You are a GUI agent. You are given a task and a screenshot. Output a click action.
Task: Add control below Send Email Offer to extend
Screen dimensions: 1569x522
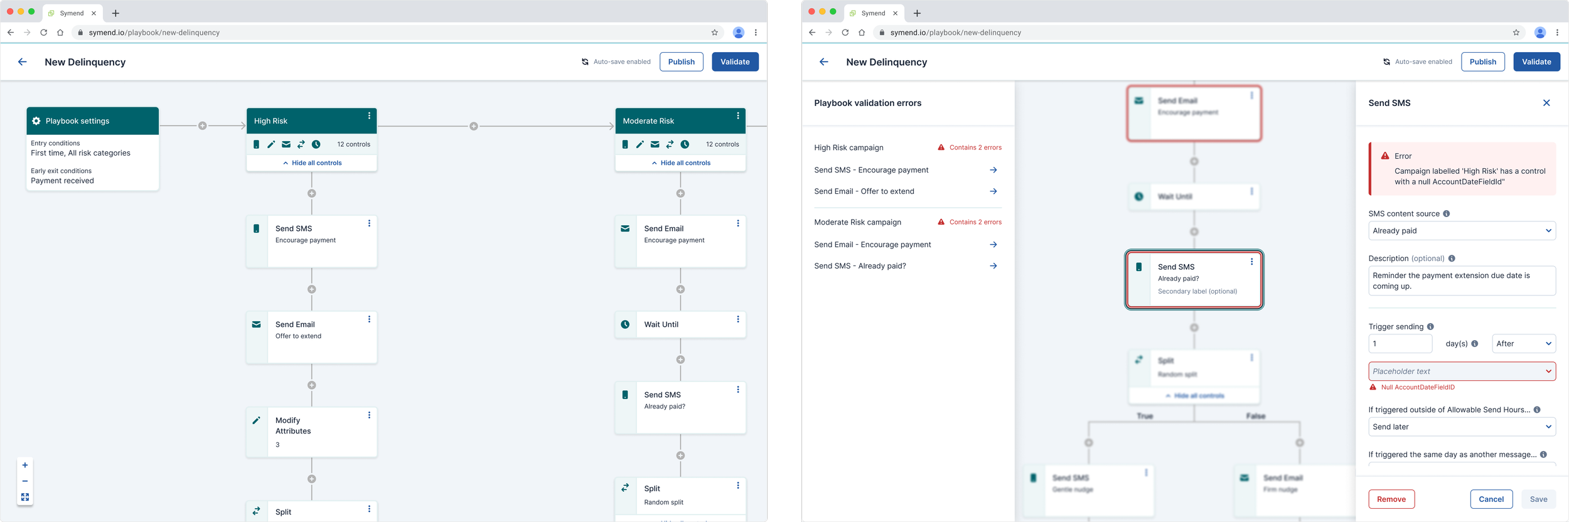coord(311,385)
